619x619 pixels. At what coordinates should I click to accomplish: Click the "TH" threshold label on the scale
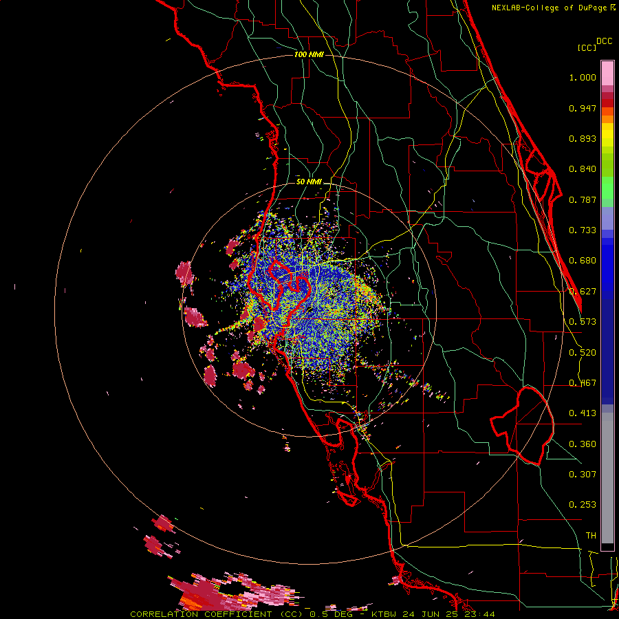[591, 536]
